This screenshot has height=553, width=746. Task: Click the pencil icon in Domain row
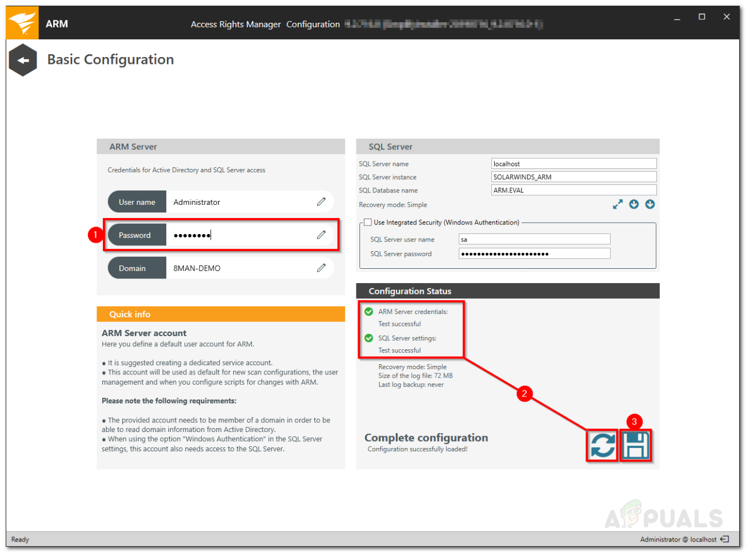(x=322, y=268)
